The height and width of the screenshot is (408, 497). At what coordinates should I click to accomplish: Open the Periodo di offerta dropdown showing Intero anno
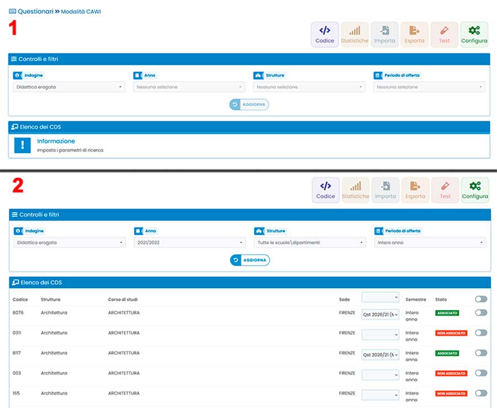click(430, 243)
